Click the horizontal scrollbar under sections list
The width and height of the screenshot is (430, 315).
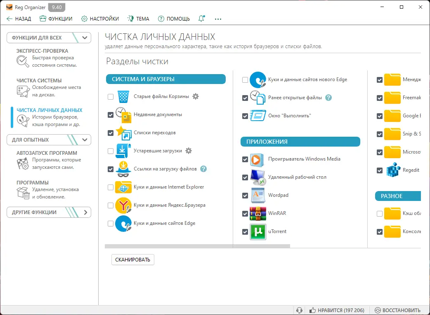click(197, 246)
